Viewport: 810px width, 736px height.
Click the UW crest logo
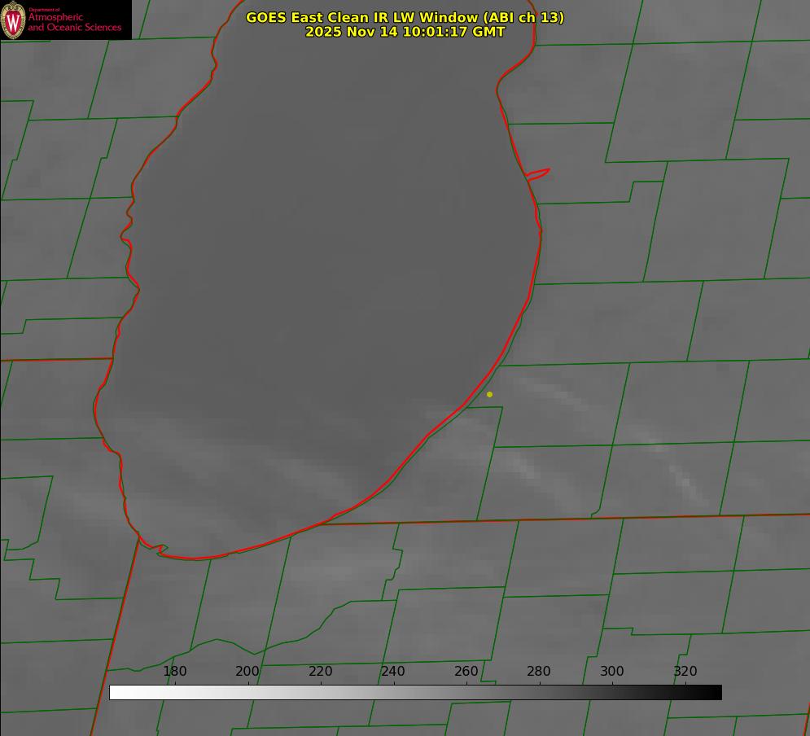[13, 20]
